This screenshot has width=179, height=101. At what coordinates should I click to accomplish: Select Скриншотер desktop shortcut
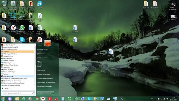[13, 17]
